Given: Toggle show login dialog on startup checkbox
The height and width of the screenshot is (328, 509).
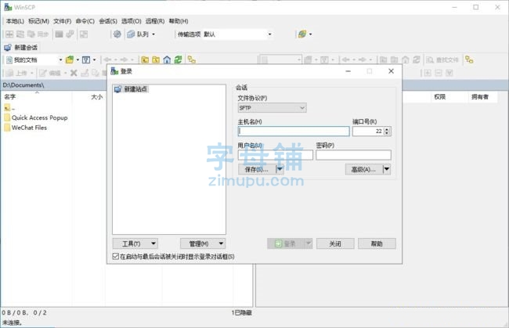Looking at the screenshot, I should pos(116,256).
